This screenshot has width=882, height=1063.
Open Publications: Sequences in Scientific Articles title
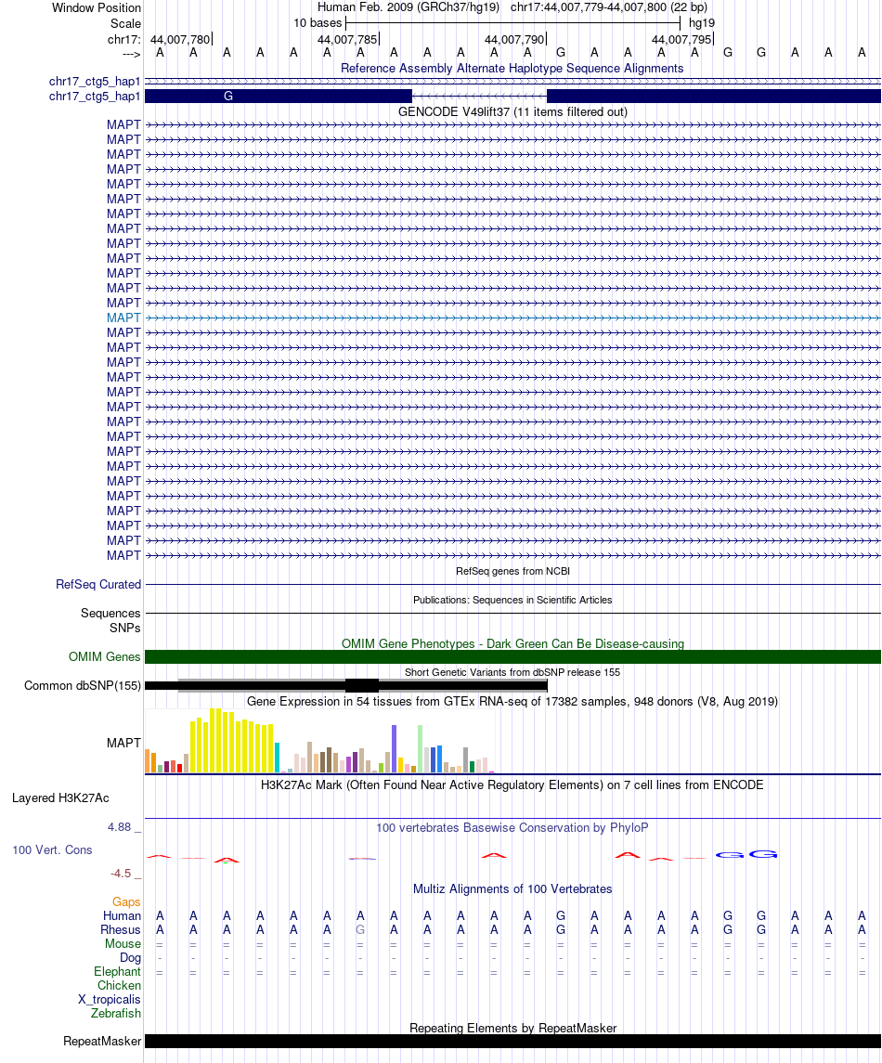coord(512,600)
